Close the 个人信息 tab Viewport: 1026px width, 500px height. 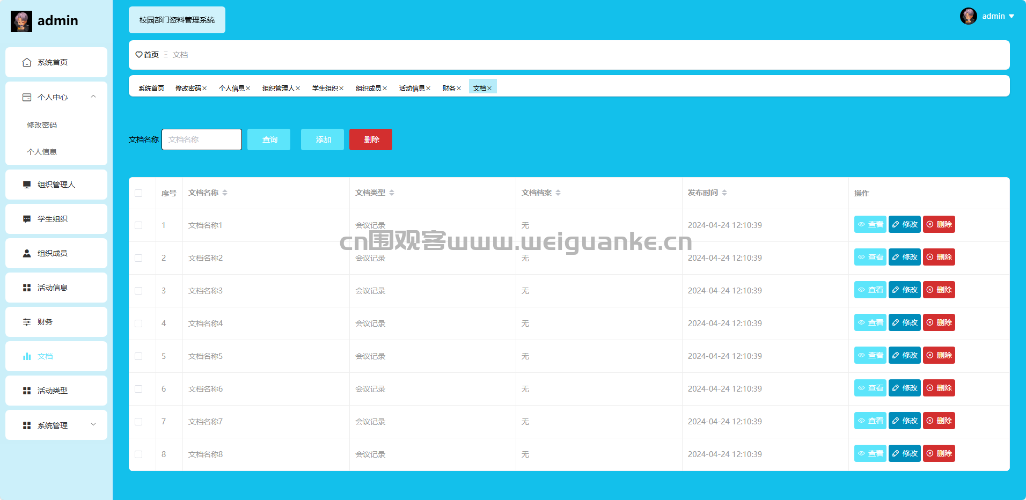pos(248,89)
